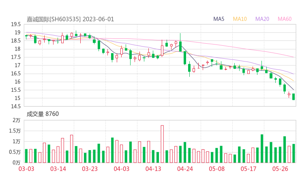Click the 05-17 date axis label

[x=249, y=169]
